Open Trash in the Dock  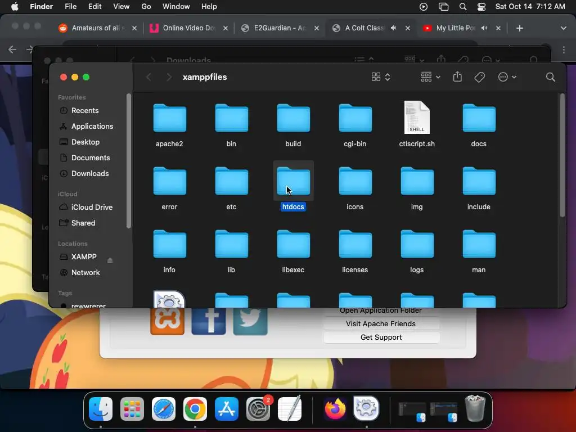click(475, 408)
